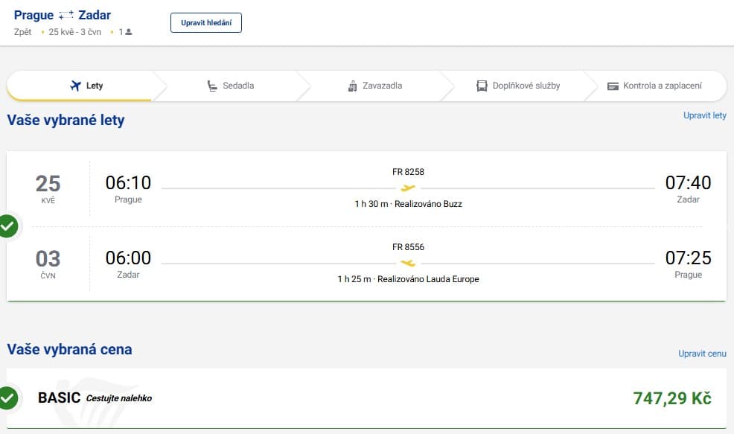Switch to the Sedadla step

231,86
